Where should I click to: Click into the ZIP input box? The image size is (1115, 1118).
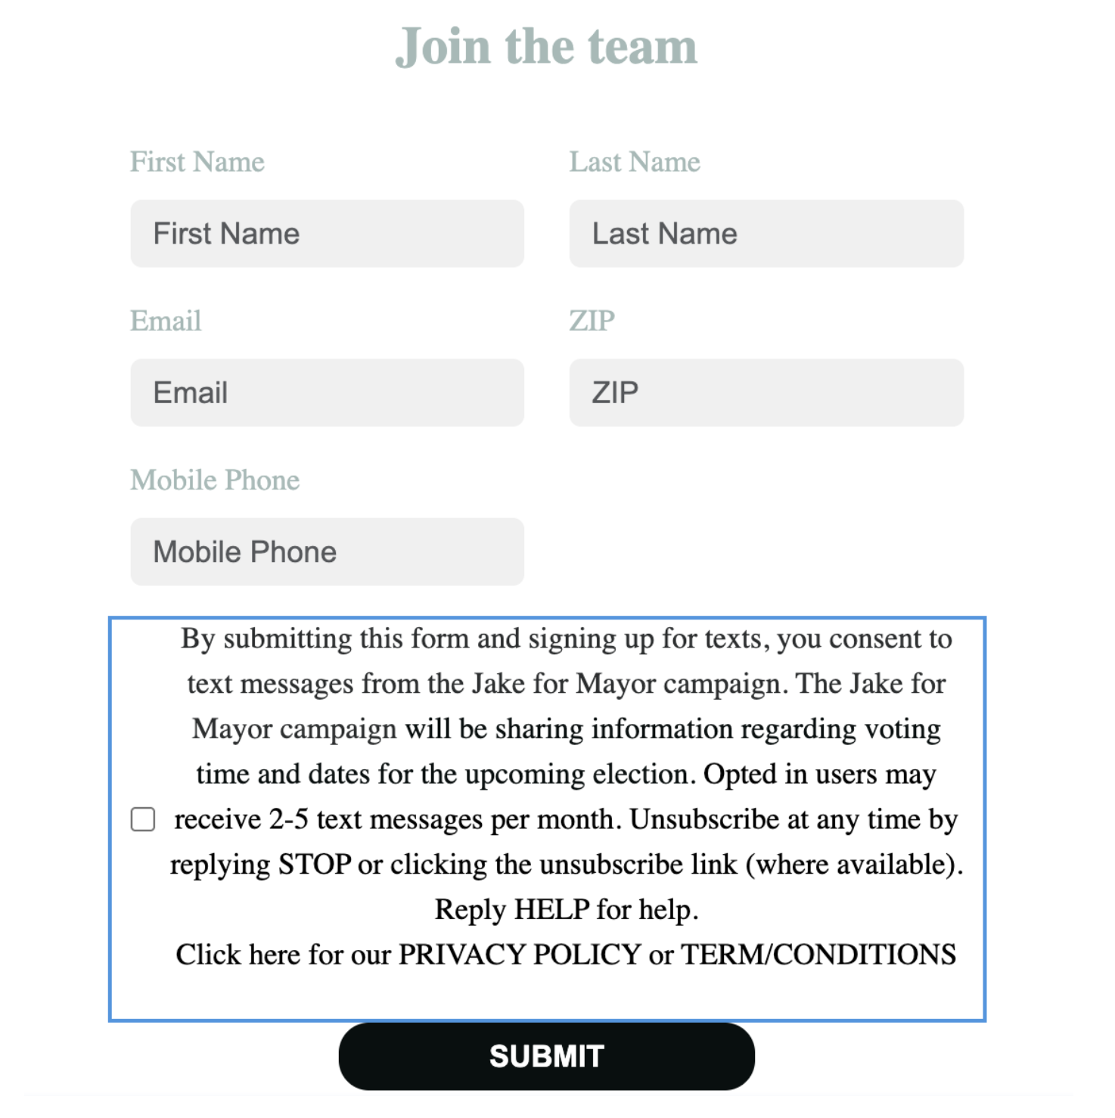click(x=766, y=393)
